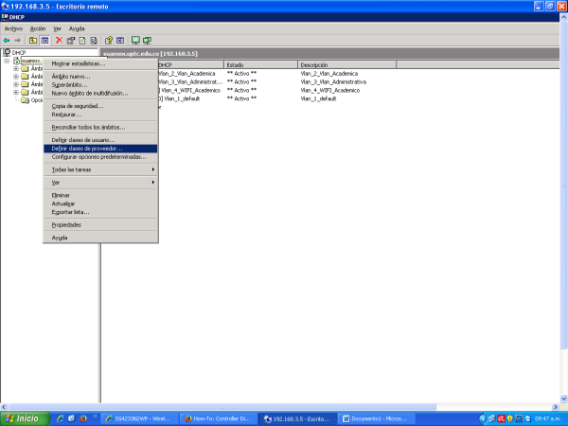Click the red X delete icon

(59, 40)
